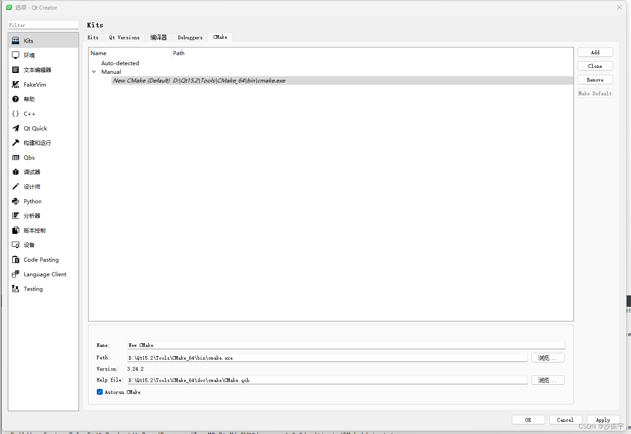
Task: Edit the Name field containing New CMake
Action: tap(346, 345)
